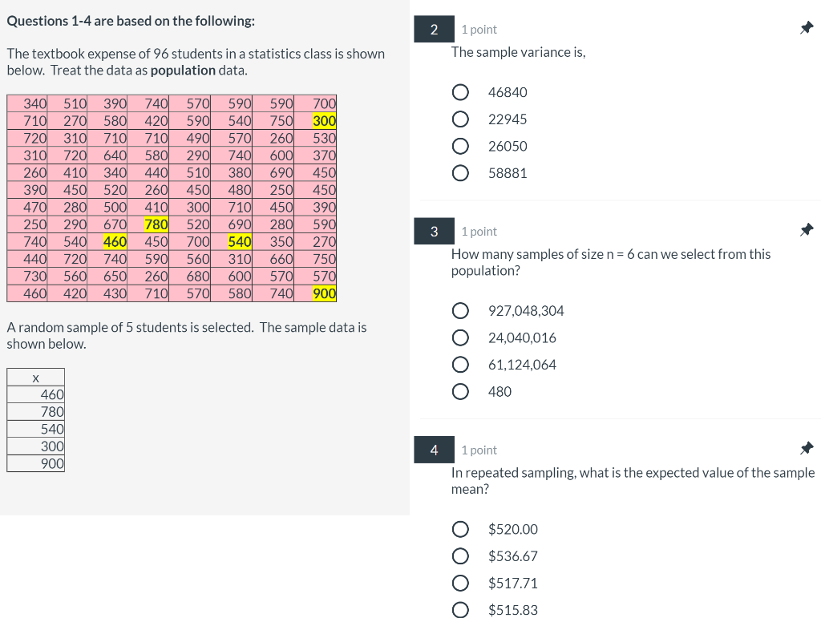Select $515.83 for question 4
This screenshot has height=618, width=821.
coord(461,609)
